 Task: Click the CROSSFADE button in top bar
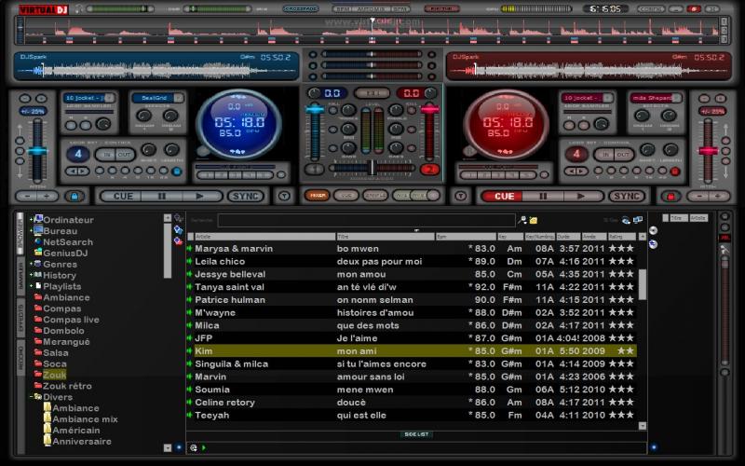(301, 8)
